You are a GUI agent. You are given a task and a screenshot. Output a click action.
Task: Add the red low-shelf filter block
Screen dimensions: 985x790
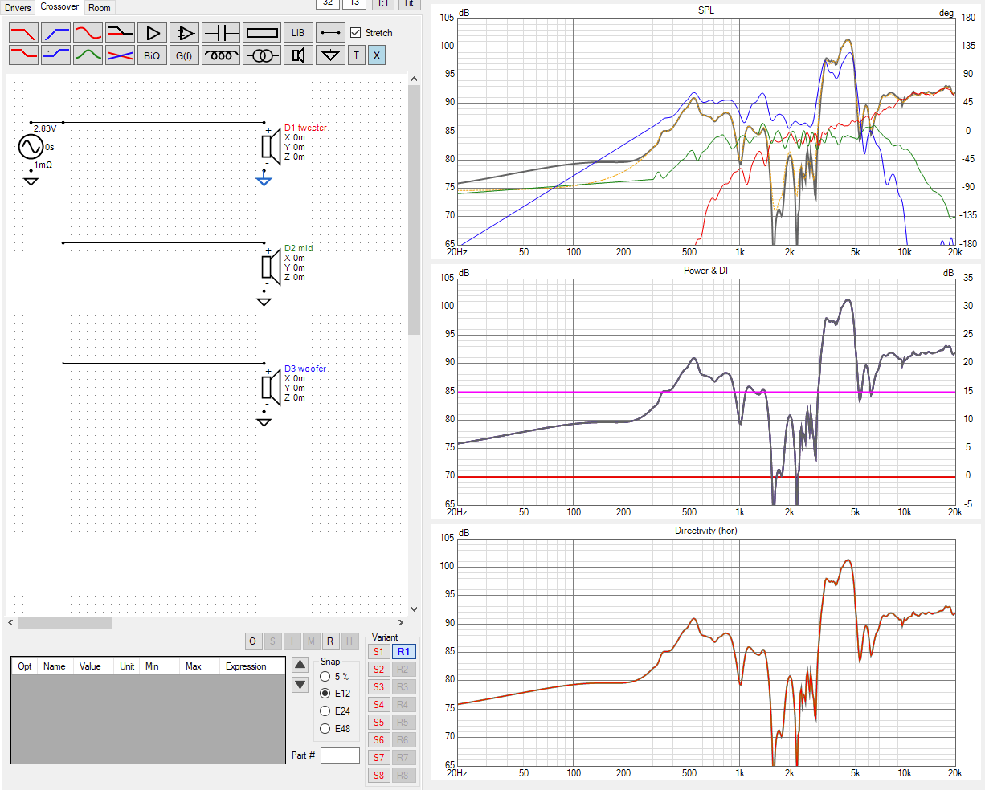tap(24, 55)
